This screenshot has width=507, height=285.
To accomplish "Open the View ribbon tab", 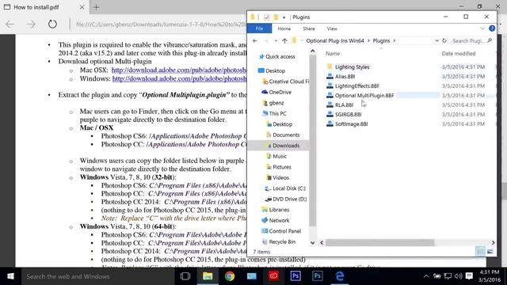I will (332, 28).
